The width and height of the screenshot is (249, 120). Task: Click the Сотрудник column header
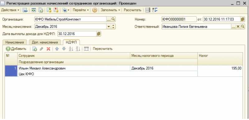(73, 56)
